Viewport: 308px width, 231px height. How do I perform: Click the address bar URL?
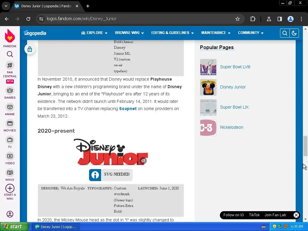82,19
